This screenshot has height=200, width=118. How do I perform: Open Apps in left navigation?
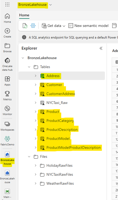[x=7, y=81]
